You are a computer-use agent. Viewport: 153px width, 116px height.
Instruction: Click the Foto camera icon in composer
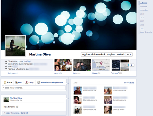pyautogui.click(x=16, y=82)
